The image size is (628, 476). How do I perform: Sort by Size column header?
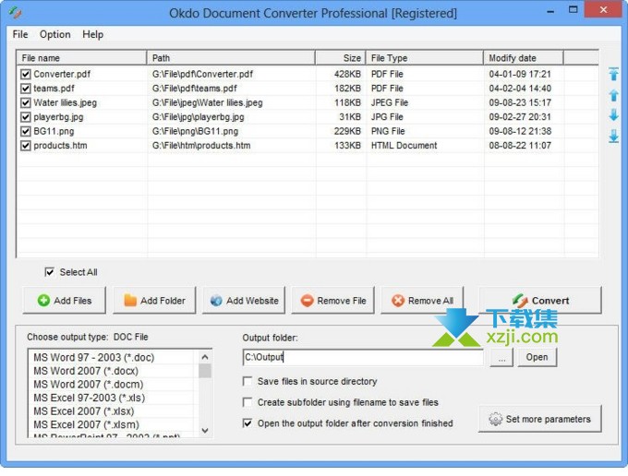341,58
